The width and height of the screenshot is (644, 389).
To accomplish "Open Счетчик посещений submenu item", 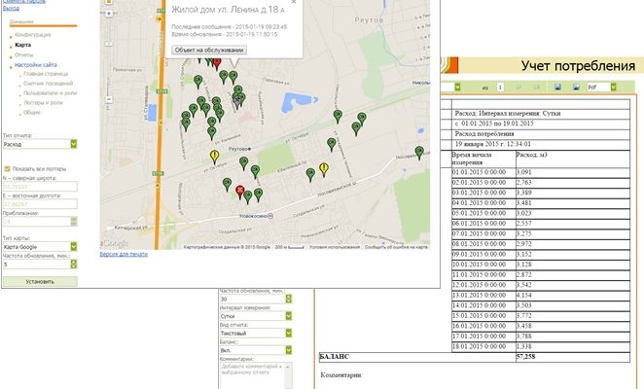I will [48, 84].
